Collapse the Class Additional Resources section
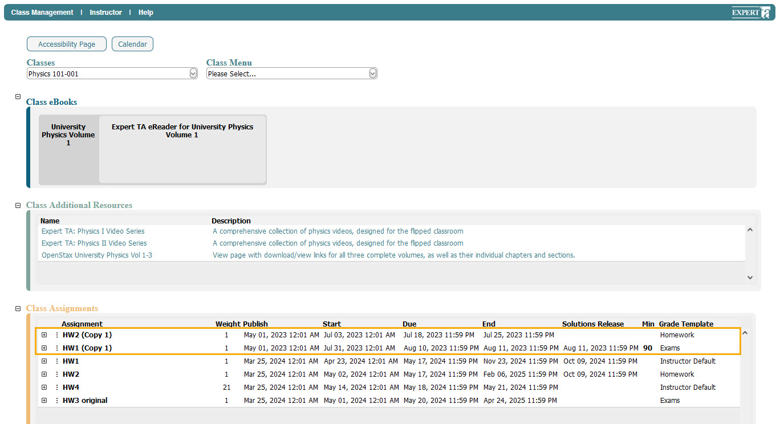Viewport: 780px width, 424px height. tap(18, 205)
